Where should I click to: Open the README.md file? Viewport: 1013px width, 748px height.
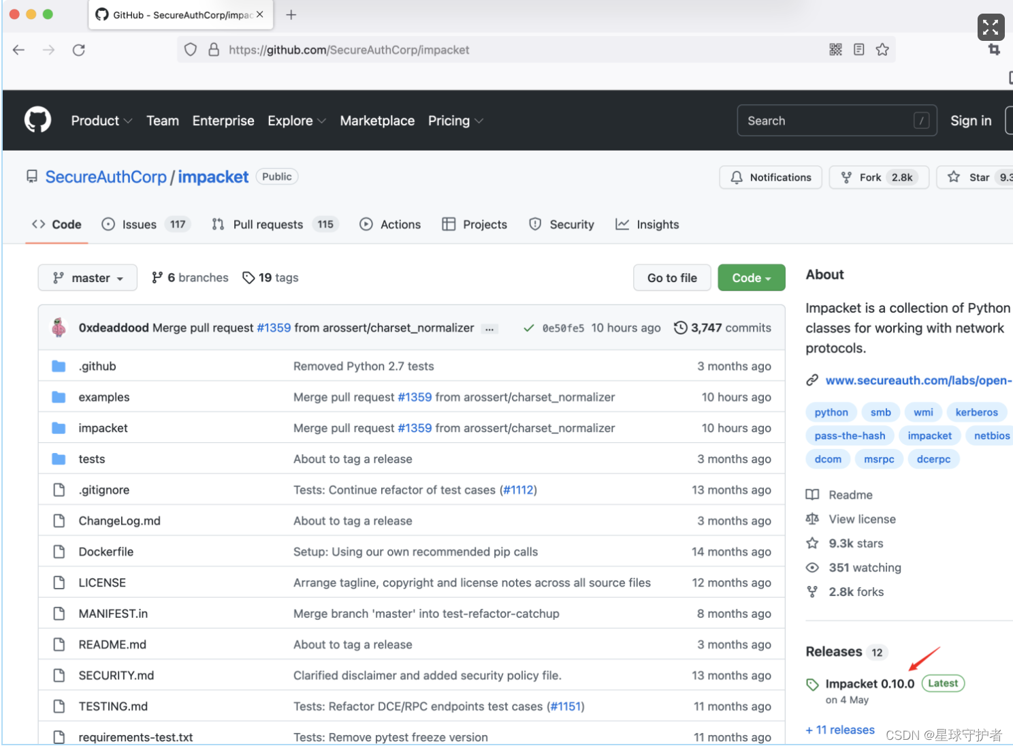coord(112,644)
